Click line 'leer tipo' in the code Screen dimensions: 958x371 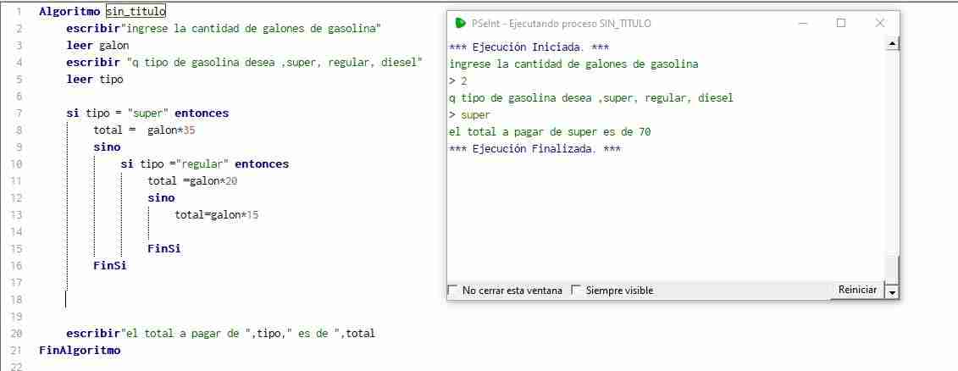[95, 80]
